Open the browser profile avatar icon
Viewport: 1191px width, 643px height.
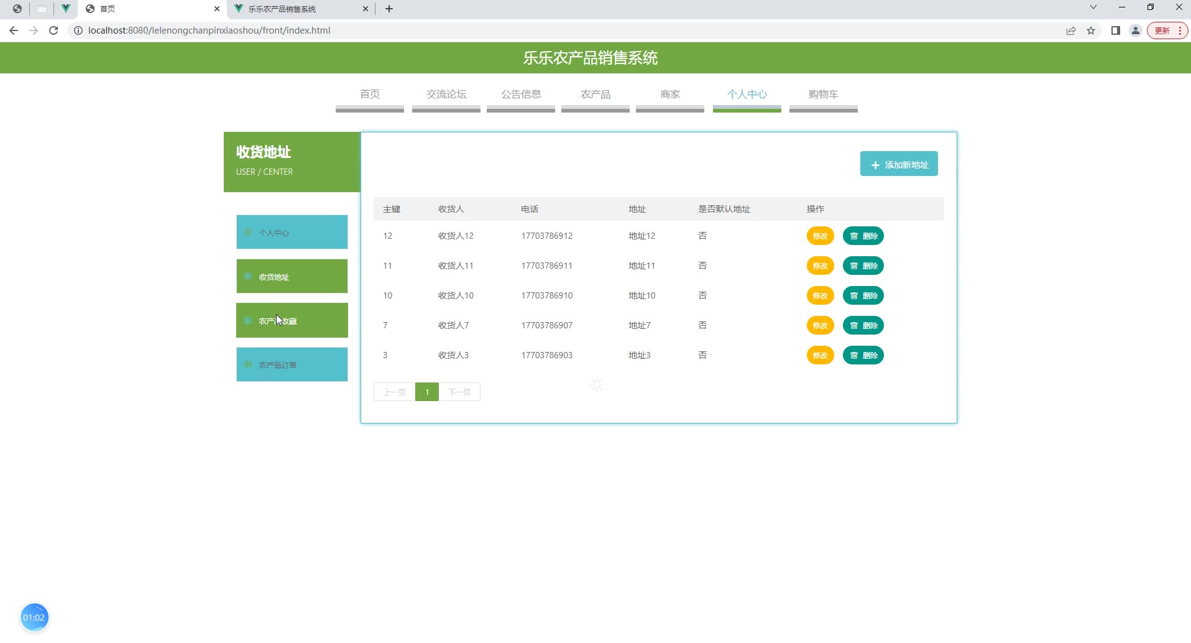[x=1136, y=30]
